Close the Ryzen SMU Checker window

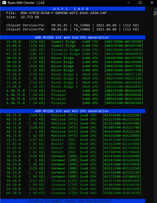(152, 3)
